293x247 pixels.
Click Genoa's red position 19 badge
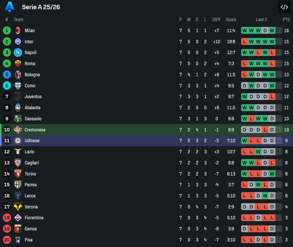tap(7, 229)
